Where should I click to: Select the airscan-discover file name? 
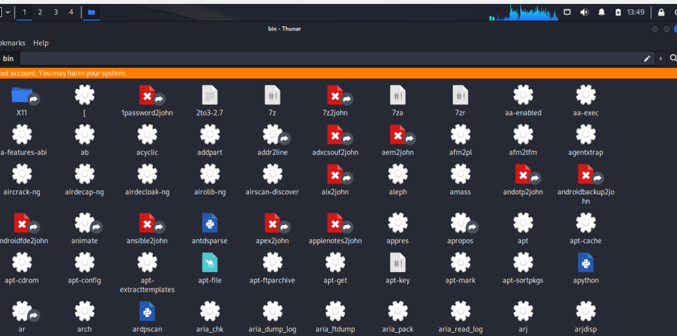[x=272, y=192]
